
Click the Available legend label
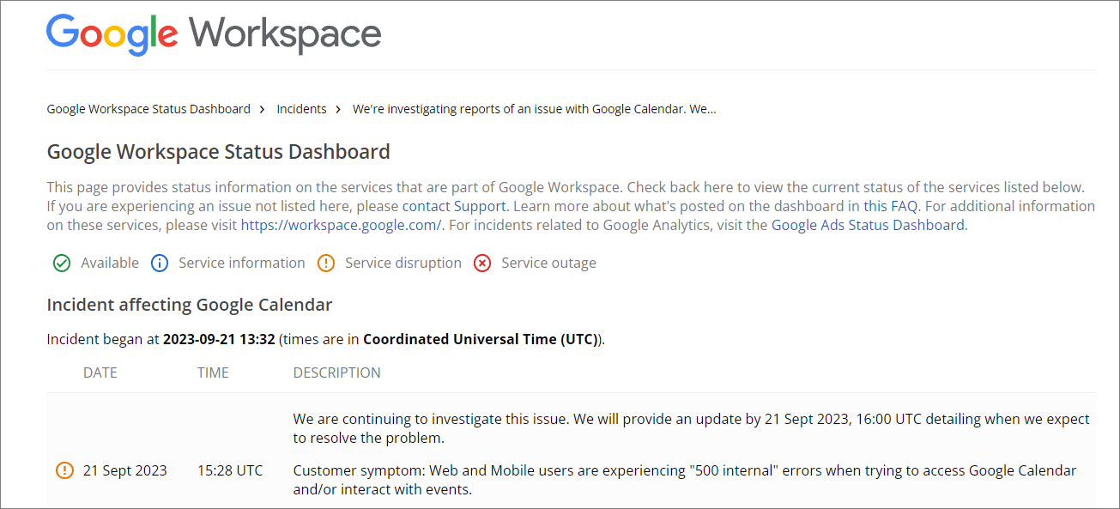pyautogui.click(x=110, y=263)
